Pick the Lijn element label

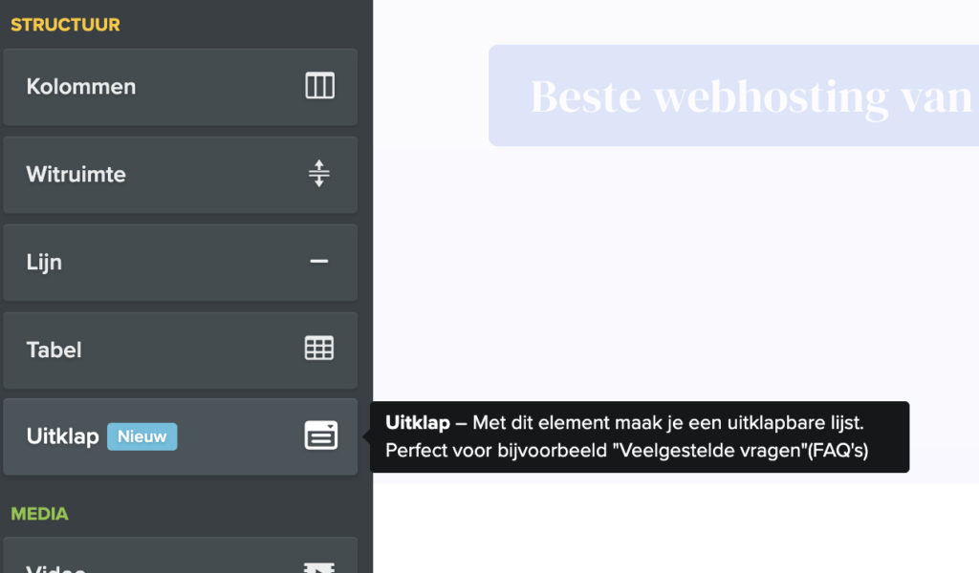click(44, 263)
